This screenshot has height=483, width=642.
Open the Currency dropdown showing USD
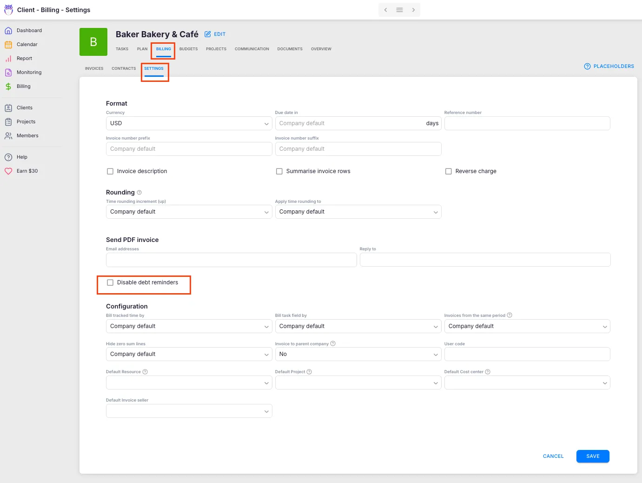coord(188,123)
